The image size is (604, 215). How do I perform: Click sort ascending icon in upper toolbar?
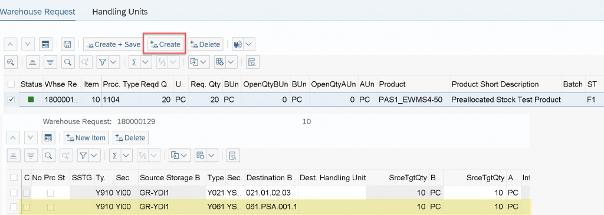coord(33,62)
